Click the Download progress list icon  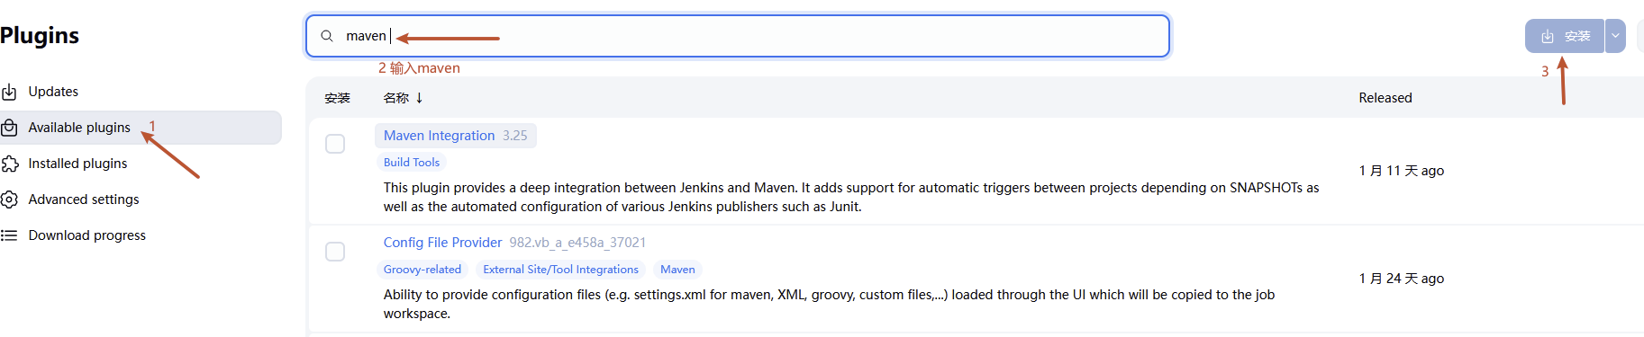(9, 235)
